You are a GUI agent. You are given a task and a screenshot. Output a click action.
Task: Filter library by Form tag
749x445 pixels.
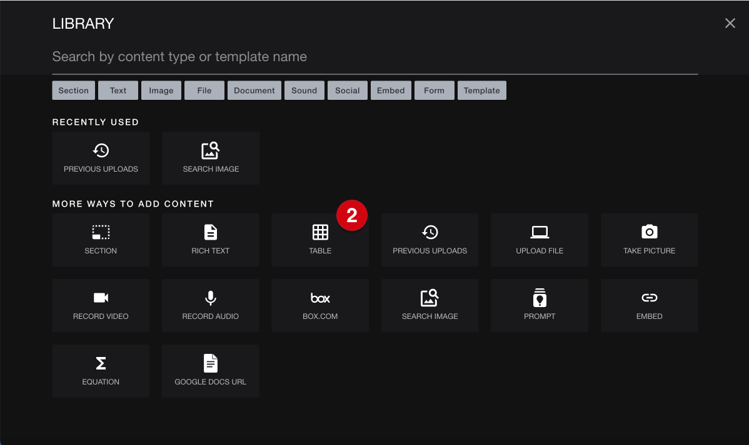(435, 90)
